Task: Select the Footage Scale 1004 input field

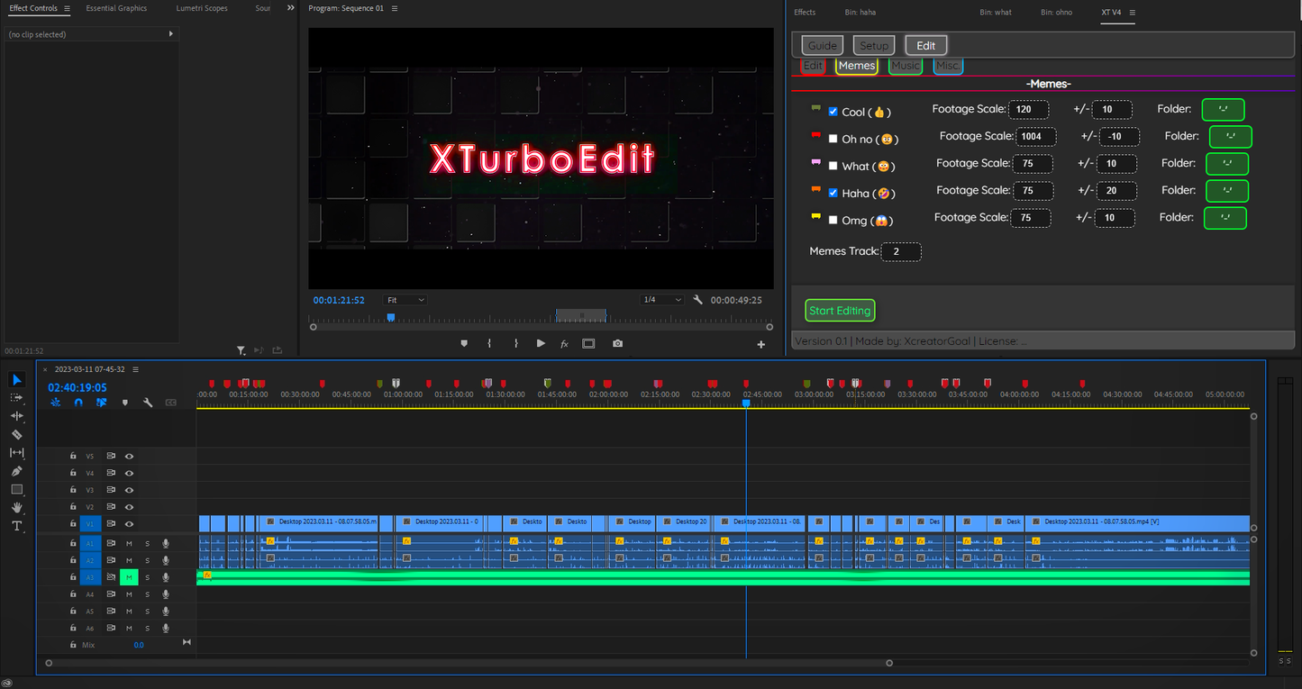Action: pos(1034,136)
